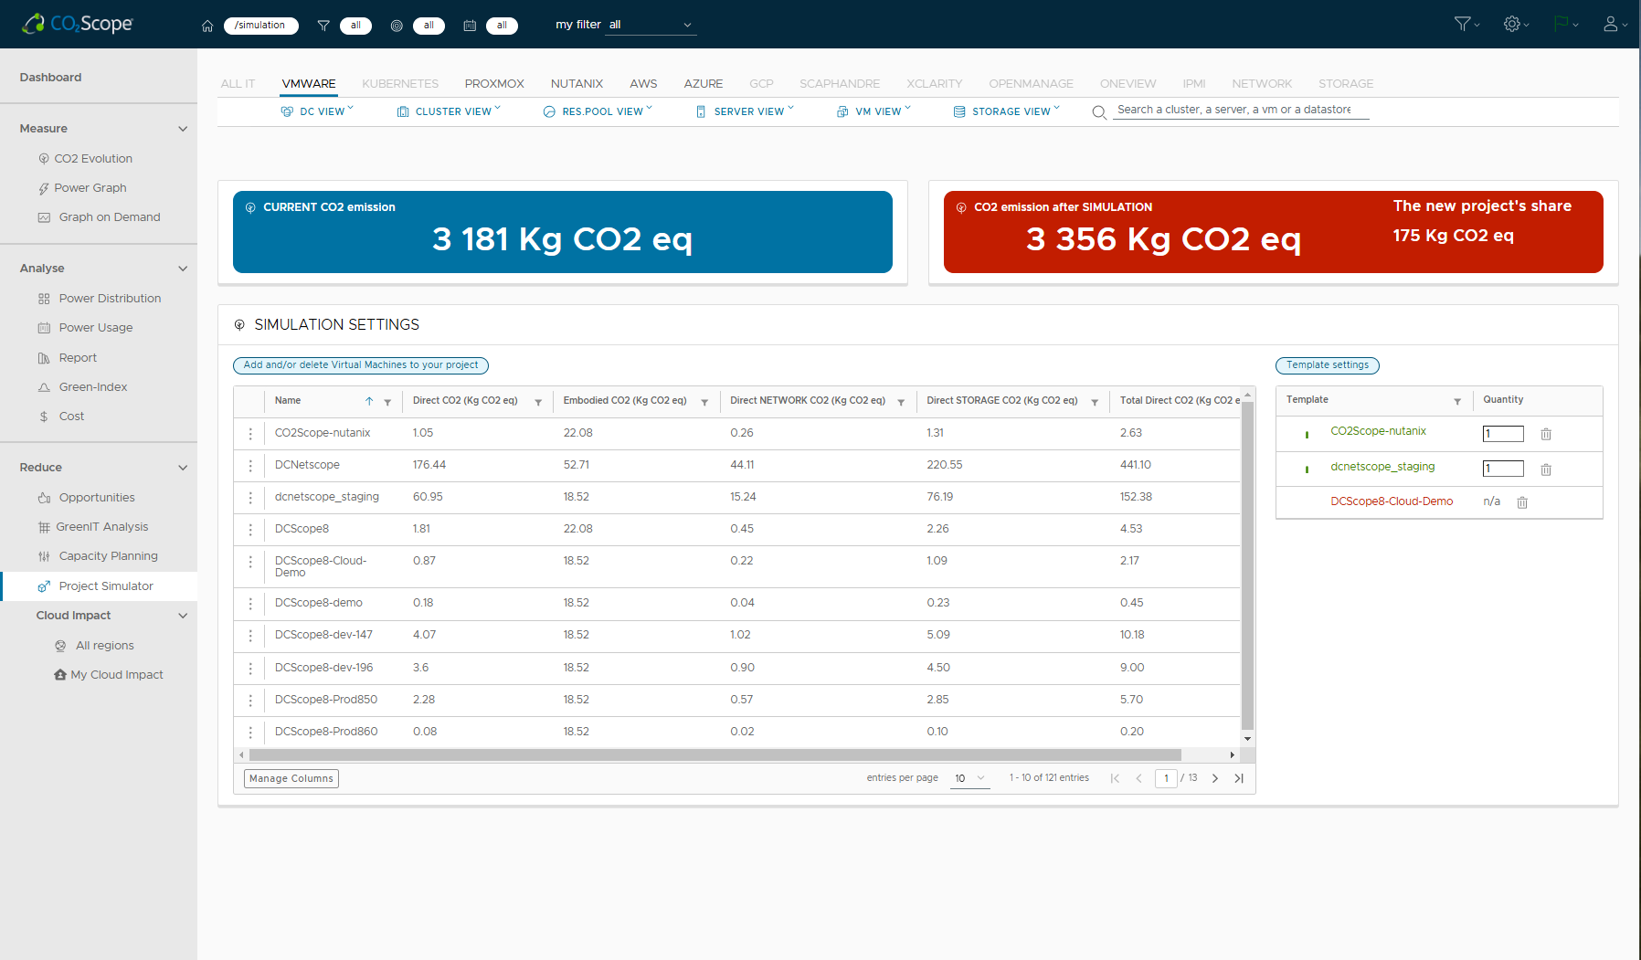Expand STORAGE VIEW dropdown
Image resolution: width=1641 pixels, height=960 pixels.
(x=1007, y=111)
